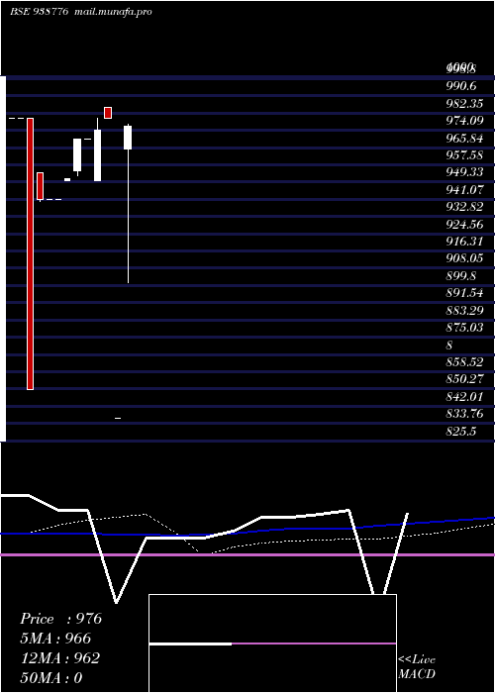Click the '5MA : 966' readout
Image resolution: width=495 pixels, height=693 pixels.
(55, 639)
